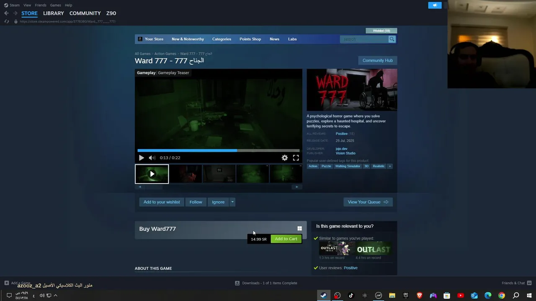Click View Your Queue
The image size is (536, 301).
368,202
